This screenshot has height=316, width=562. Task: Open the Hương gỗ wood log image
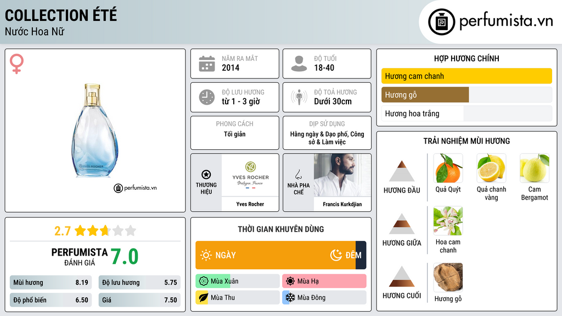[x=448, y=278]
